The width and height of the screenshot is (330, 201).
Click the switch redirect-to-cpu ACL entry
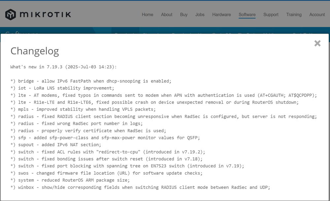pyautogui.click(x=108, y=152)
